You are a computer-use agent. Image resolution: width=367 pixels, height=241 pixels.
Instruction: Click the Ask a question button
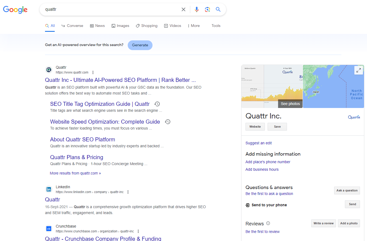point(347,190)
